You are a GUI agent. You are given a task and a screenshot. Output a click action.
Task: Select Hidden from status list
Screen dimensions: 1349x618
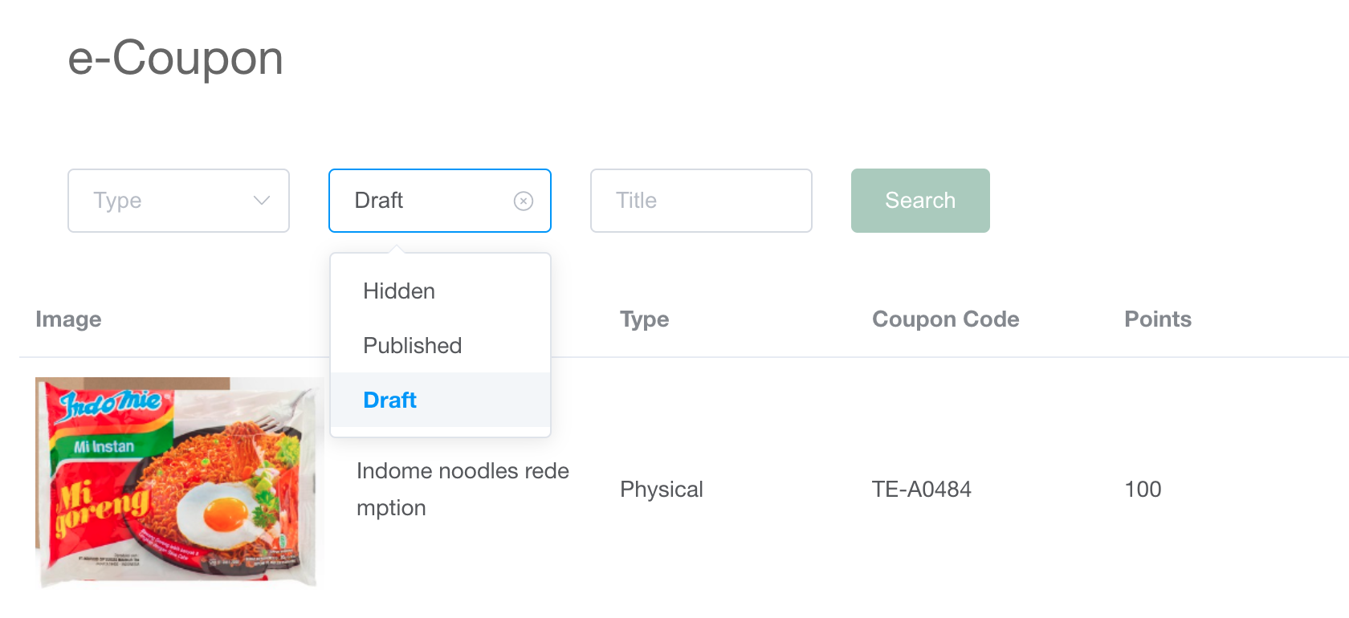tap(399, 291)
